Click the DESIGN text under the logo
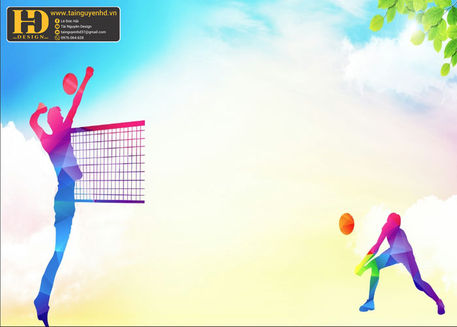The height and width of the screenshot is (327, 457). [x=31, y=37]
